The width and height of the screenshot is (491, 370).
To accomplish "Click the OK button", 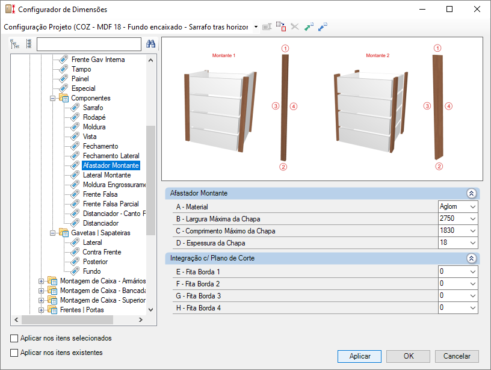I will point(408,356).
